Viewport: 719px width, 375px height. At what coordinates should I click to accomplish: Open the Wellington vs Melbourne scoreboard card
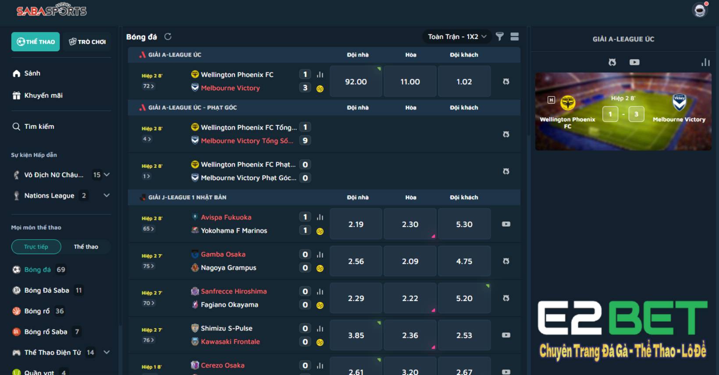tap(623, 111)
